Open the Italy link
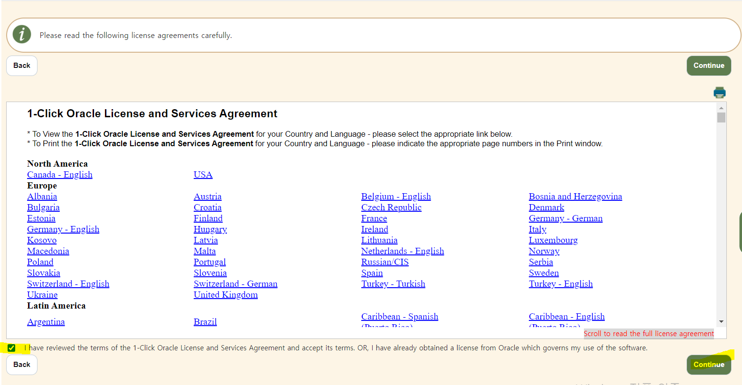Screen dimensions: 742x385 537,229
